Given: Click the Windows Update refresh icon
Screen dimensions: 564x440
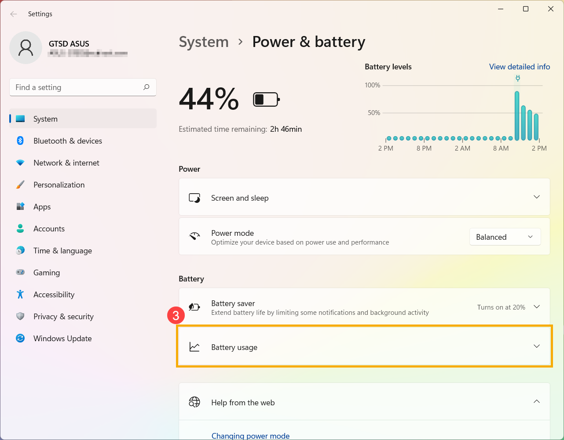Looking at the screenshot, I should click(20, 338).
